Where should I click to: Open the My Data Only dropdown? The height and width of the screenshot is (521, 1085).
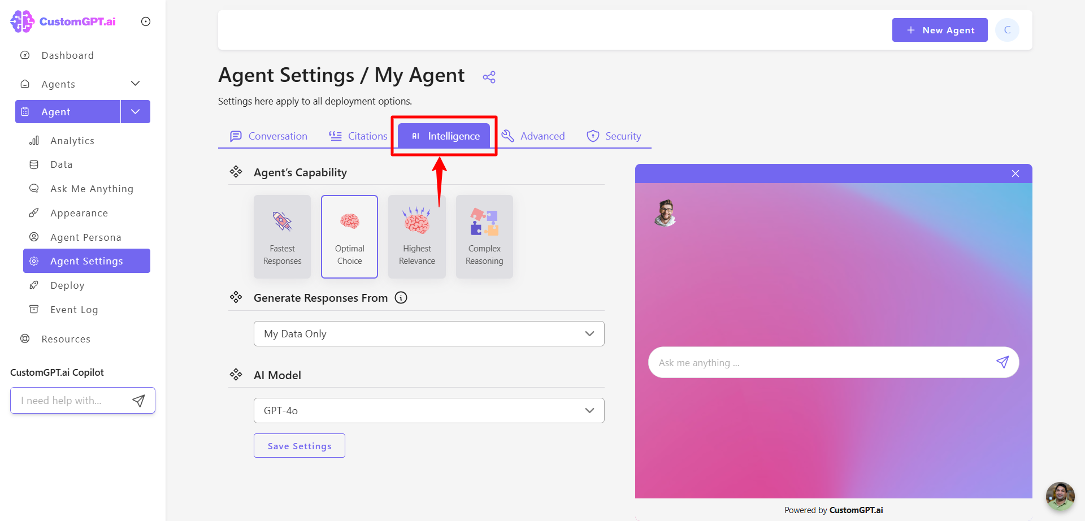coord(429,334)
